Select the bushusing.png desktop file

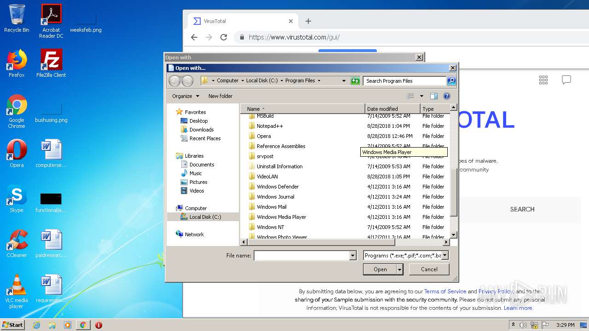point(51,113)
